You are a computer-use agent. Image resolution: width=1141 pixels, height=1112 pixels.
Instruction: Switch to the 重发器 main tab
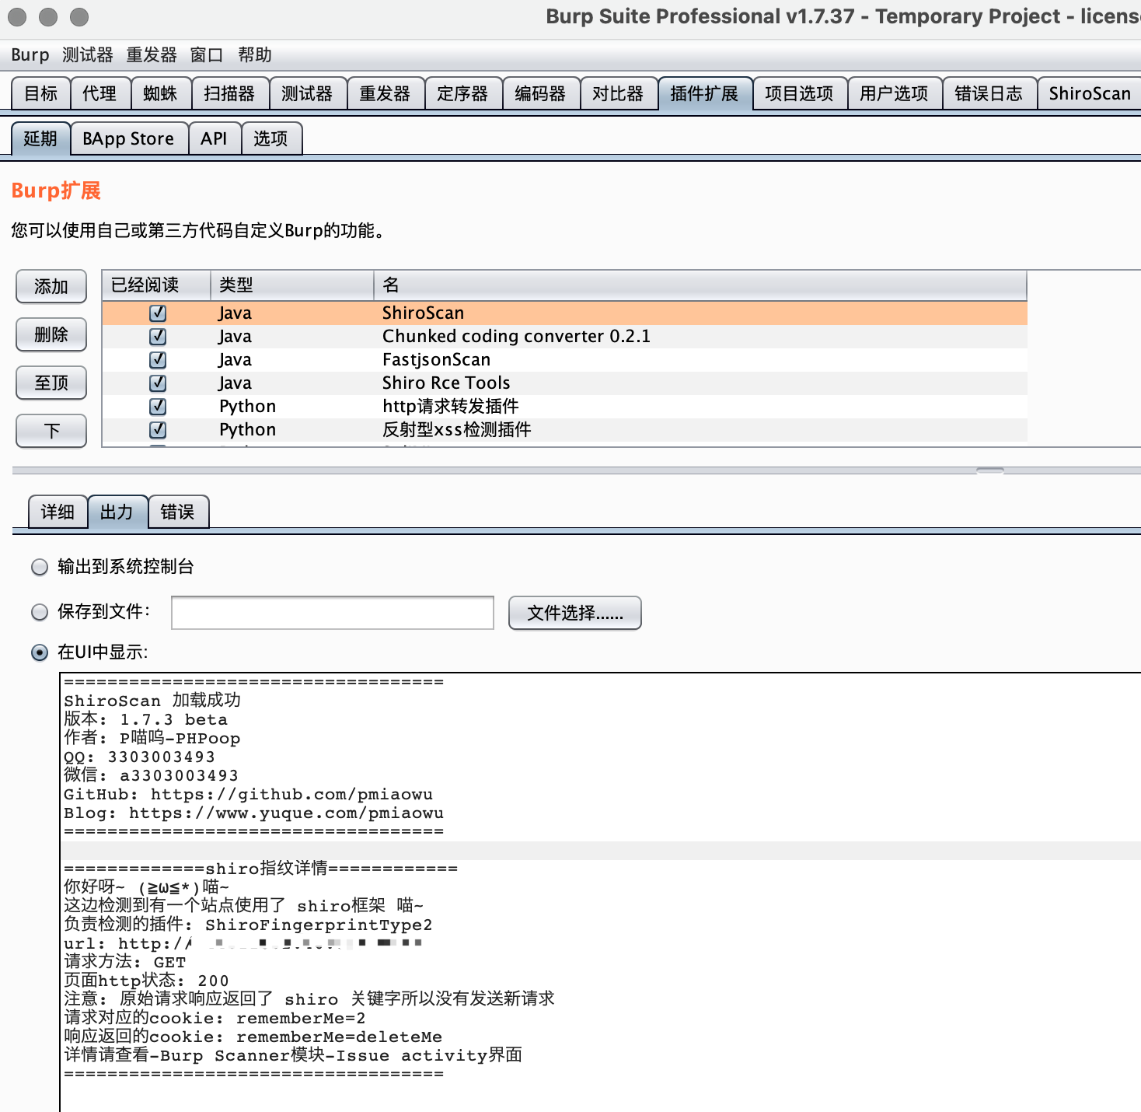(386, 94)
